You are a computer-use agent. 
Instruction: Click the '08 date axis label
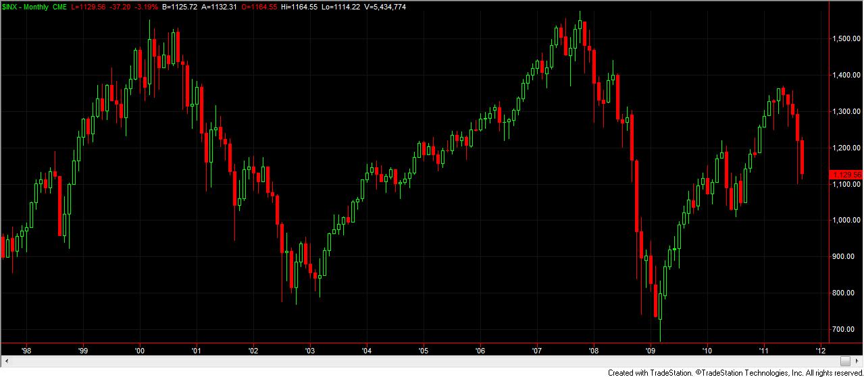[x=594, y=351]
